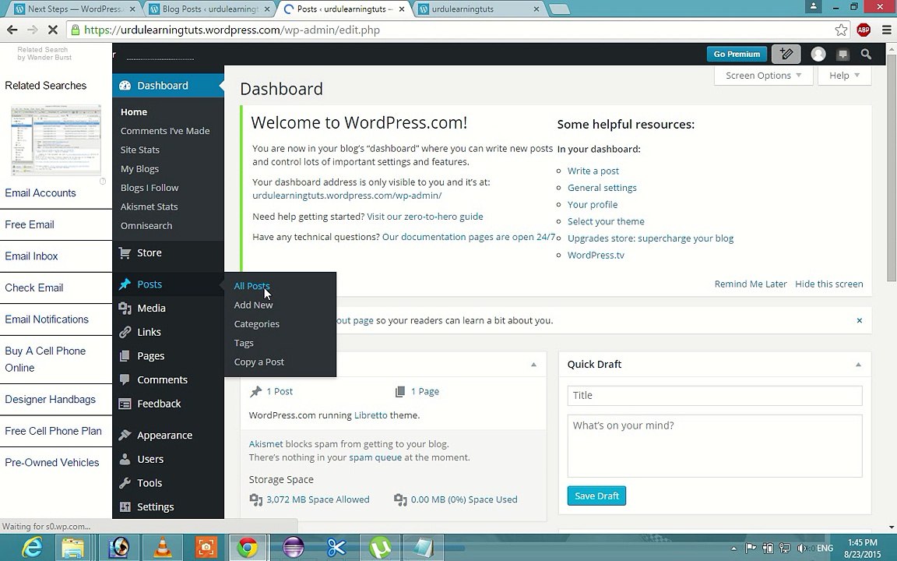897x561 pixels.
Task: Click the Settings sliders icon
Action: (x=125, y=506)
